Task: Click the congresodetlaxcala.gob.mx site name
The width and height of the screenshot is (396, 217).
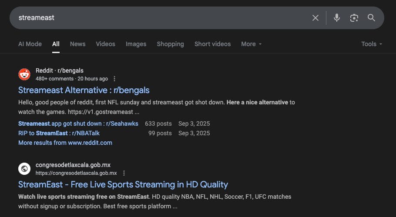Action: (73, 165)
